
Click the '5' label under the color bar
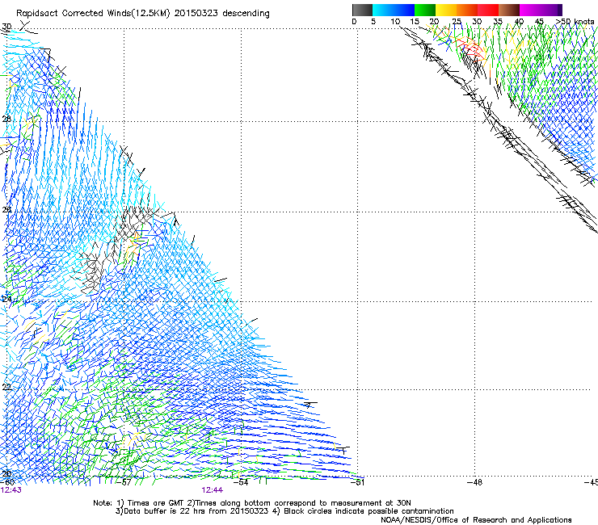coord(373,22)
